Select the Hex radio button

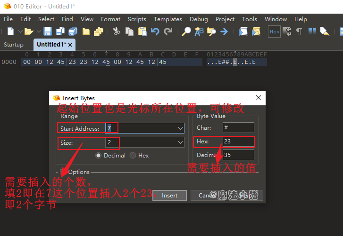point(133,155)
